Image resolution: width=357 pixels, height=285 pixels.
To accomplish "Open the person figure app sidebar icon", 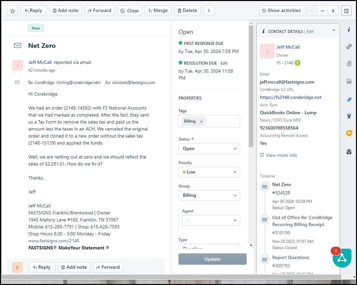I will coord(349,116).
